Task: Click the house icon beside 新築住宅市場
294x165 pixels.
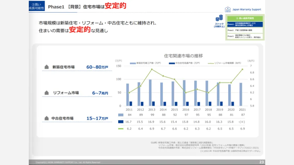Action: pyautogui.click(x=47, y=67)
